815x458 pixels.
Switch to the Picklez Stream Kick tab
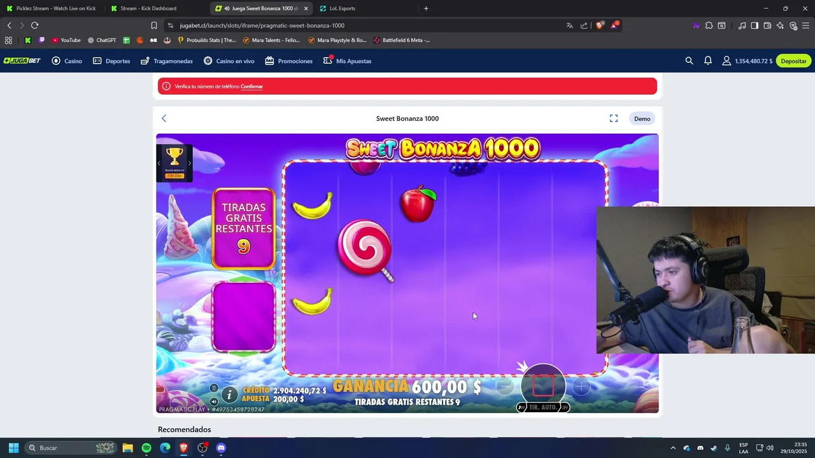tap(51, 8)
